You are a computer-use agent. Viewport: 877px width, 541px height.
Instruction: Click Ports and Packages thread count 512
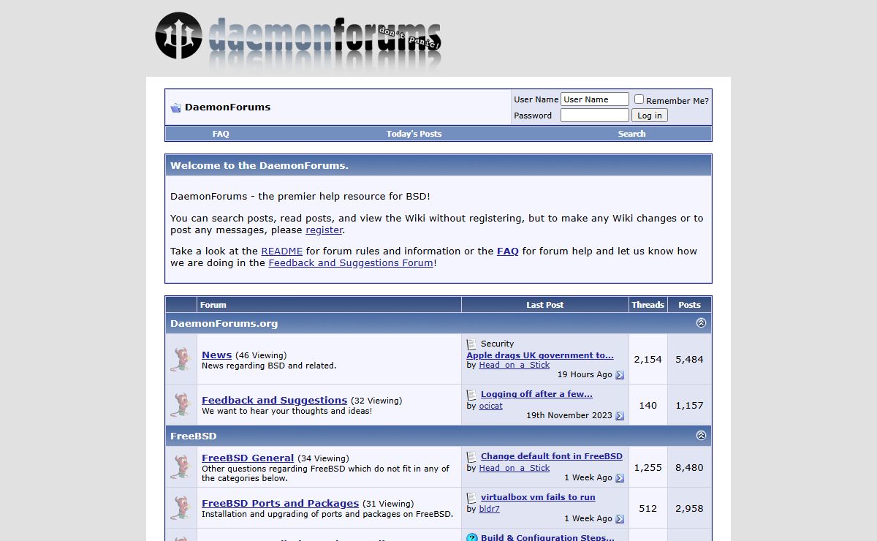click(x=648, y=508)
